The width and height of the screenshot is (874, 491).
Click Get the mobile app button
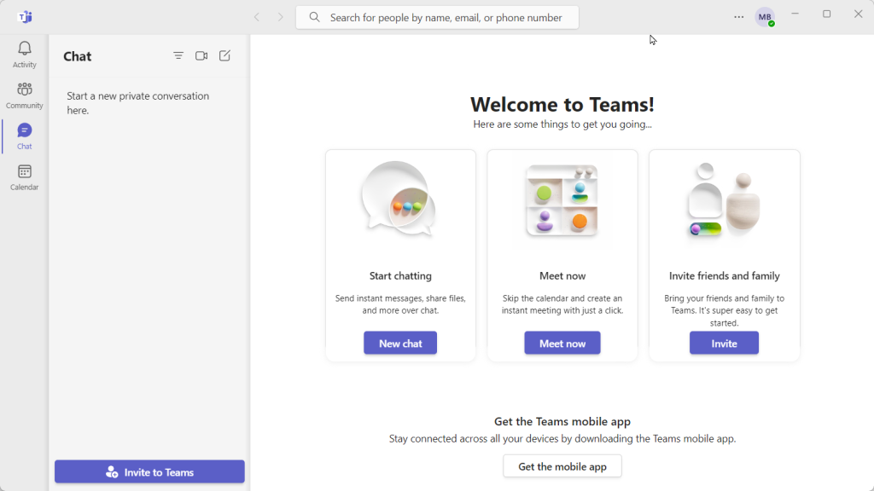pos(562,466)
